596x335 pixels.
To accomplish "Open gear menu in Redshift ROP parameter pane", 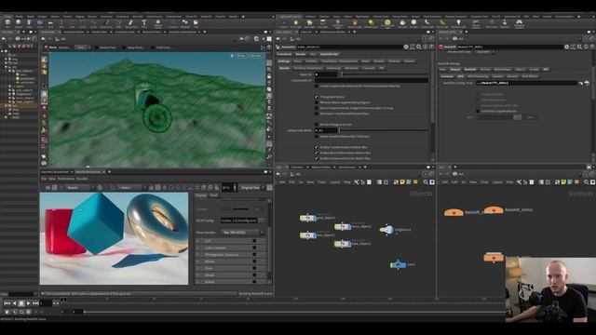I will click(x=567, y=47).
